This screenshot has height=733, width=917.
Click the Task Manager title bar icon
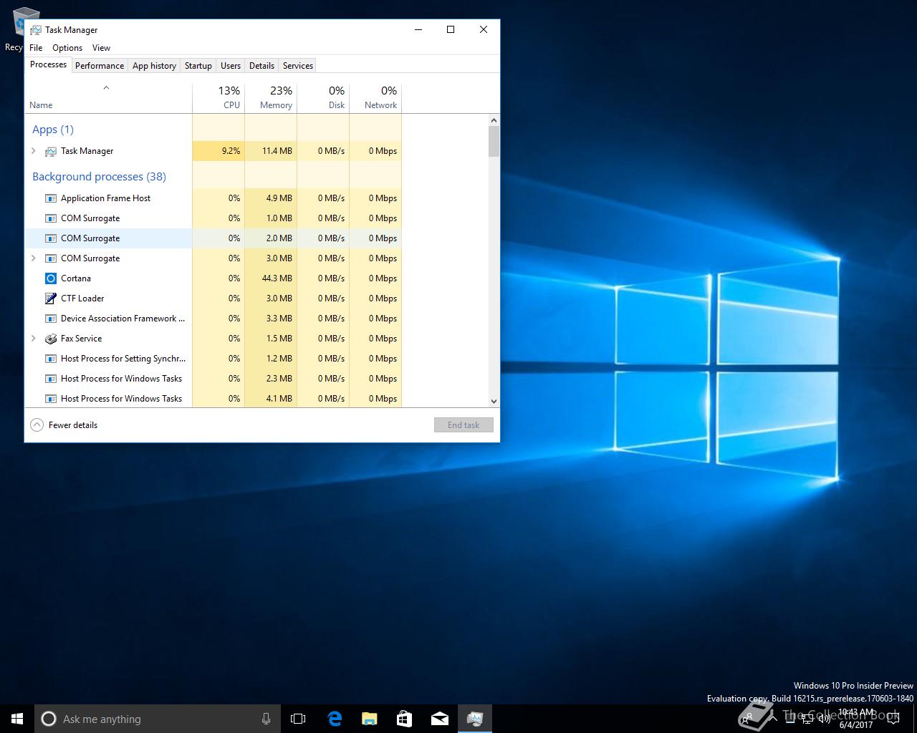pos(36,30)
